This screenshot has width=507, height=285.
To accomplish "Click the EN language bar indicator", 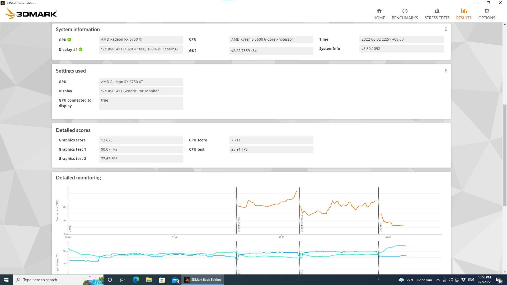I will 377,279.
